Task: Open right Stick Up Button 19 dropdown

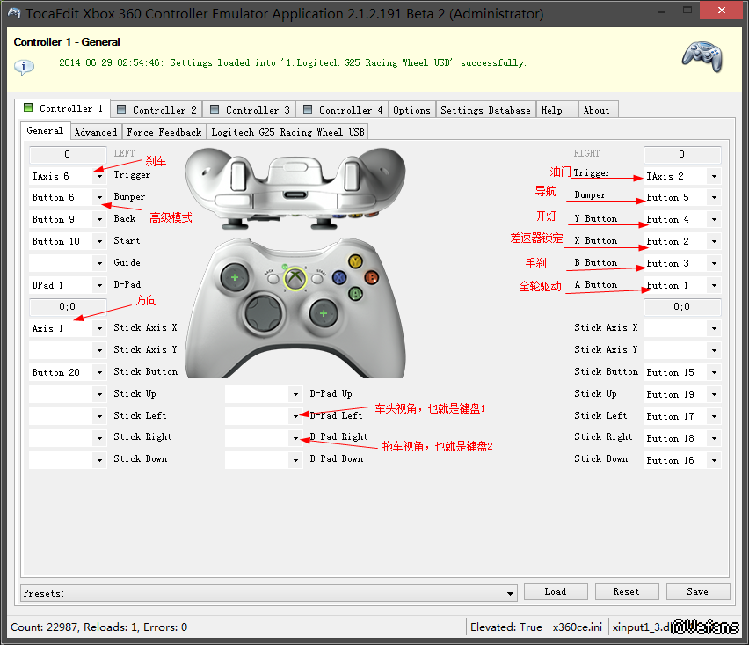Action: pyautogui.click(x=714, y=394)
